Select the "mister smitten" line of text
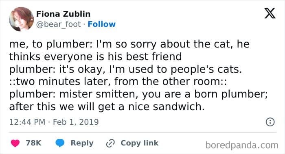285x154 pixels. pos(138,94)
